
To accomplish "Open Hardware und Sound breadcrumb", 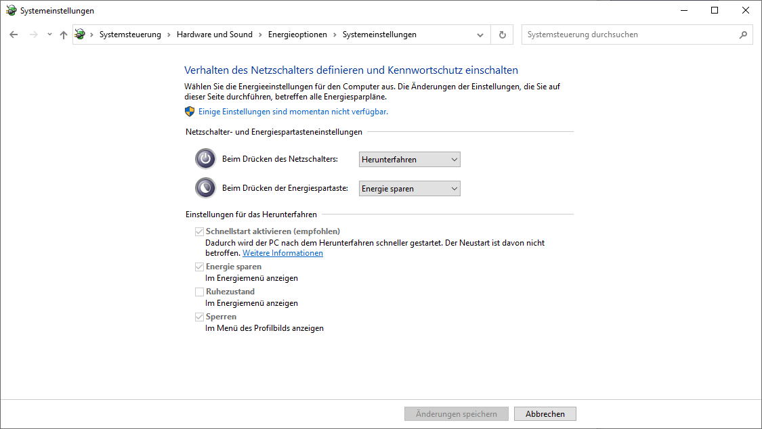I will tap(215, 35).
